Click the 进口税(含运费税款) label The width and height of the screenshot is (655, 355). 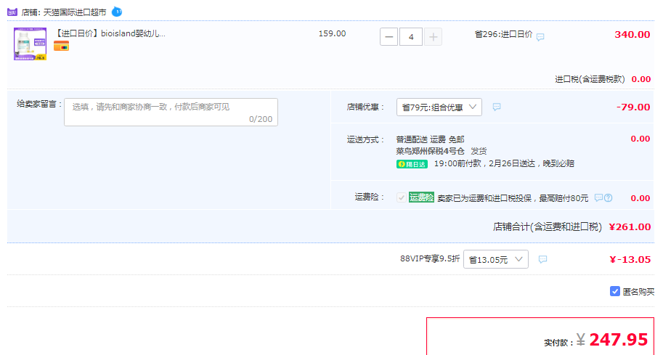(x=590, y=79)
